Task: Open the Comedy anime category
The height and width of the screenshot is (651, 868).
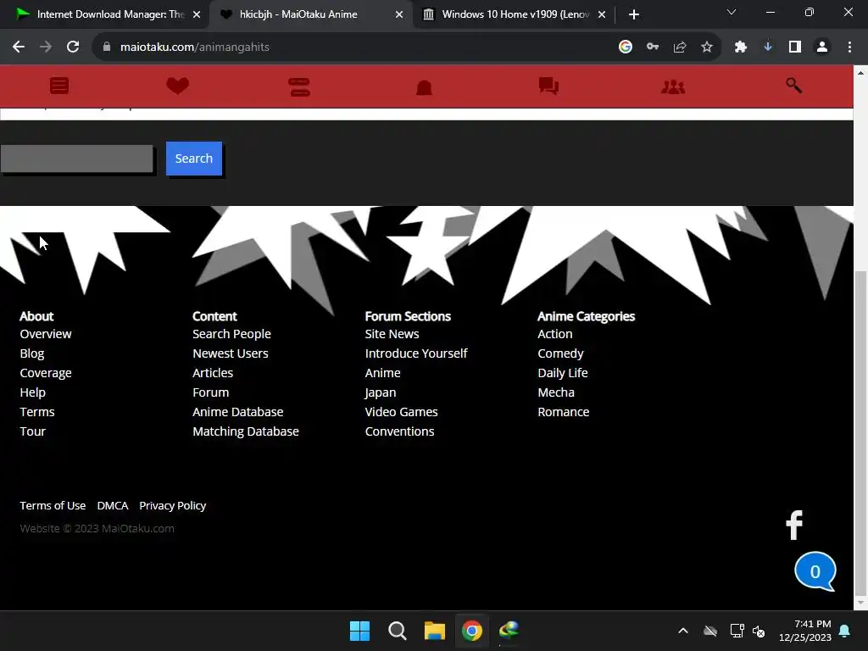Action: [560, 353]
